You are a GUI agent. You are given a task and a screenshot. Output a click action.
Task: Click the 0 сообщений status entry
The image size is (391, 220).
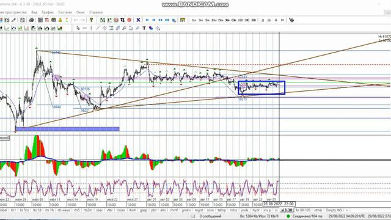[x=210, y=216]
